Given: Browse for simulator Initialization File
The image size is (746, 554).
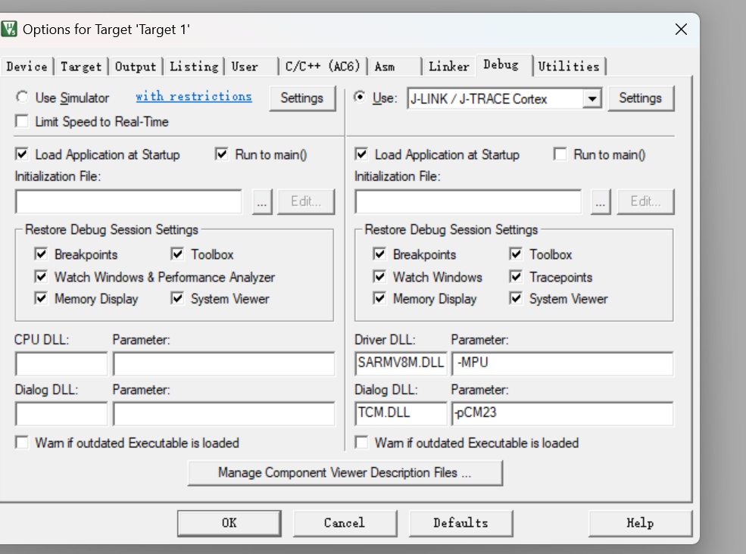Looking at the screenshot, I should click(262, 201).
